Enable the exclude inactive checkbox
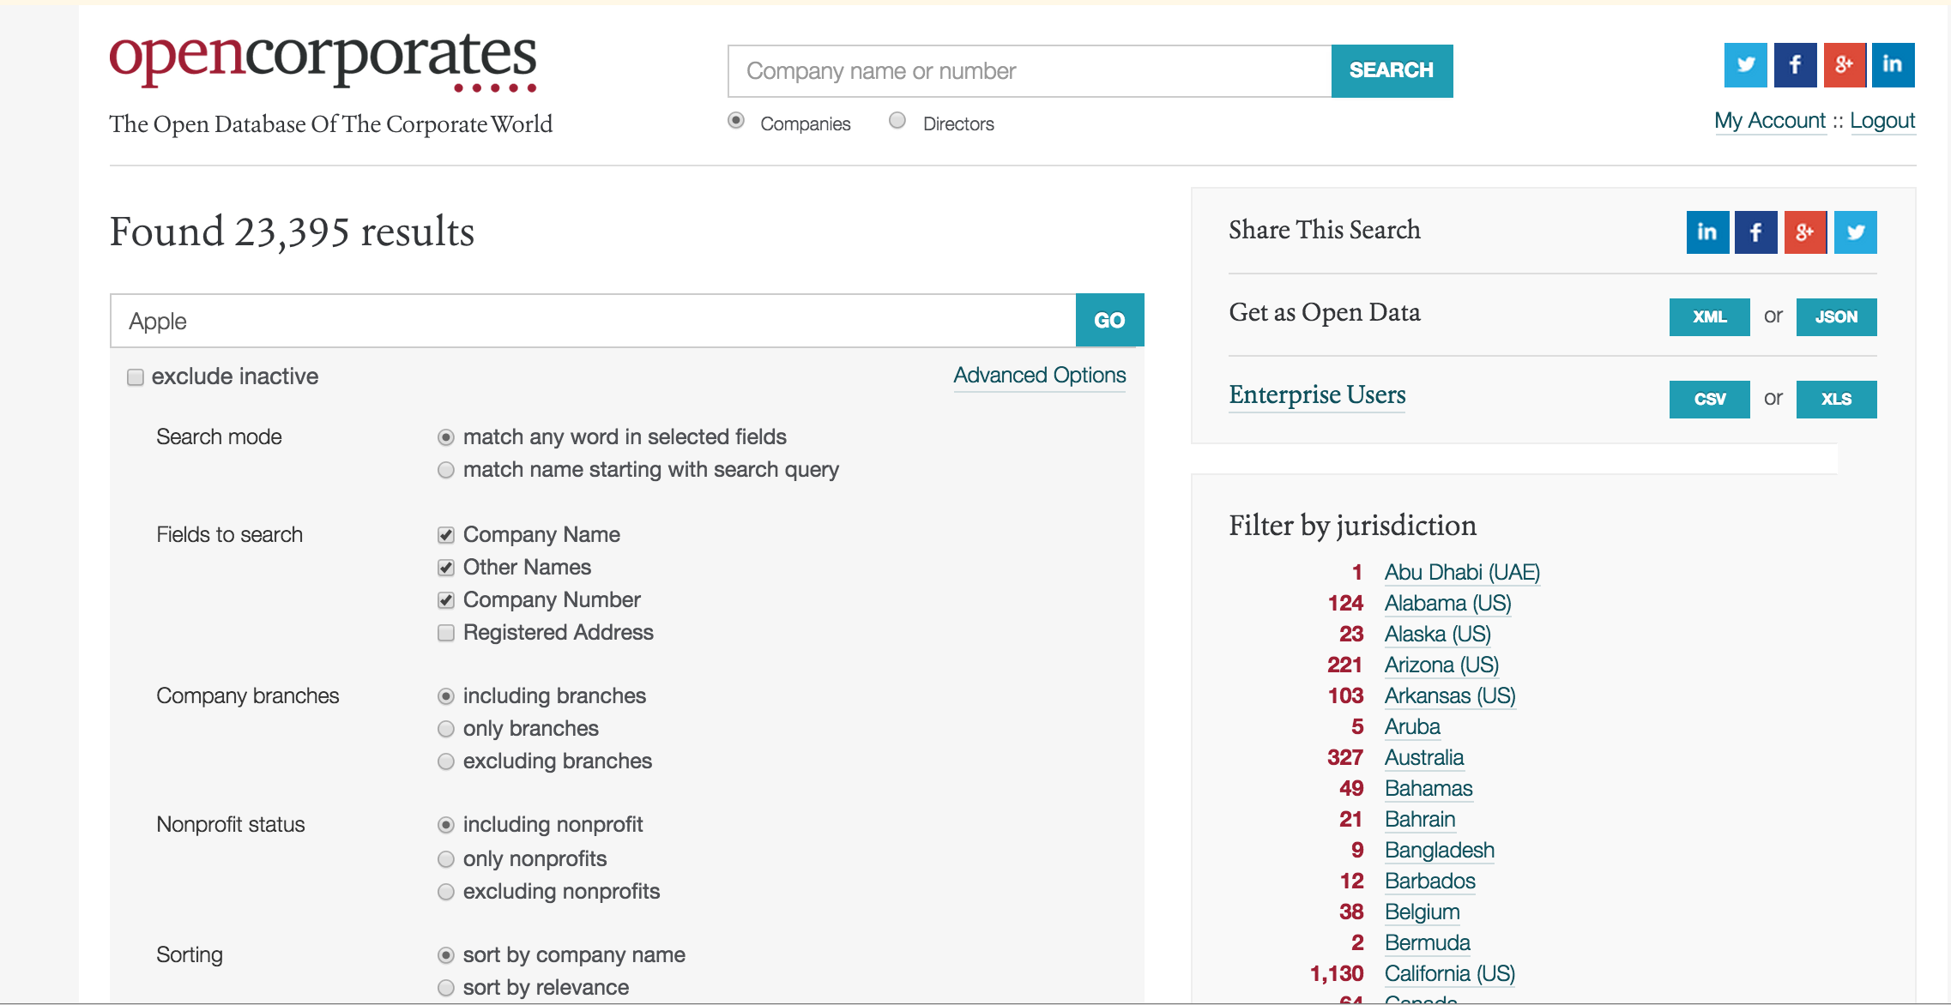This screenshot has width=1951, height=1005. (x=136, y=377)
